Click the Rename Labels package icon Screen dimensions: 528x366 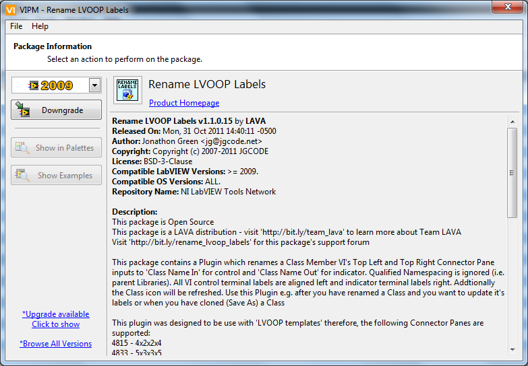coord(127,90)
